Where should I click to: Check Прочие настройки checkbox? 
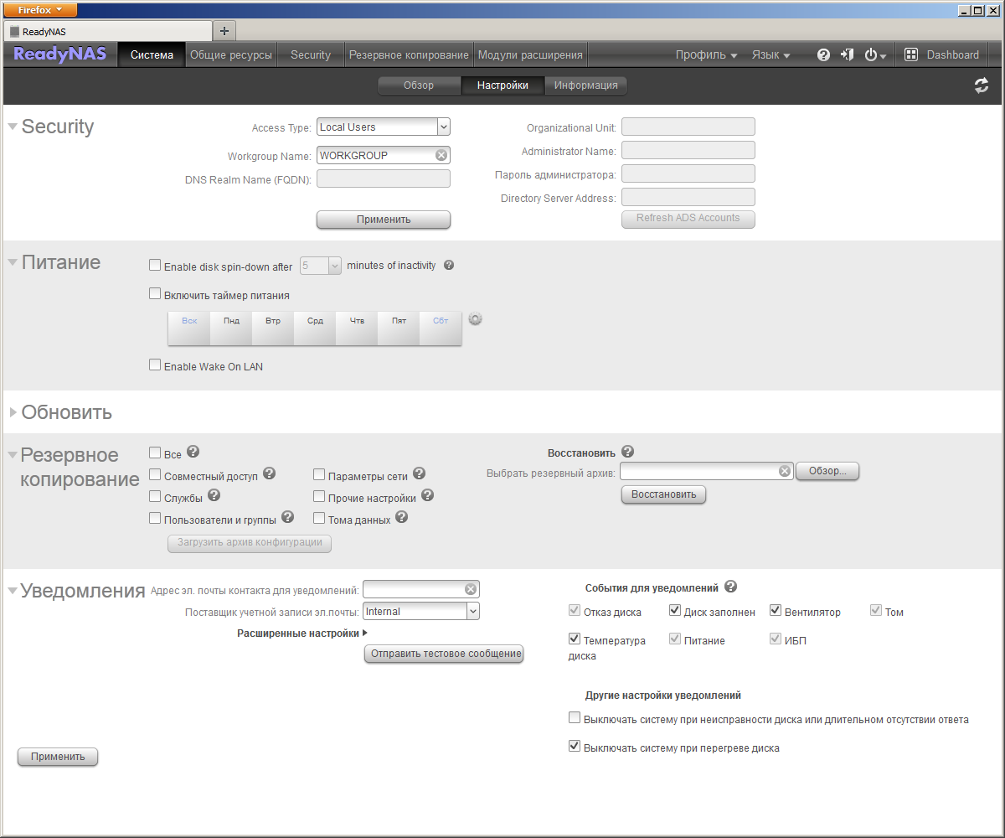click(318, 496)
